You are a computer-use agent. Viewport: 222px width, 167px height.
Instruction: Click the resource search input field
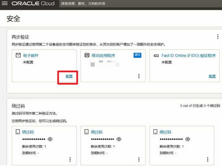[x=117, y=4]
